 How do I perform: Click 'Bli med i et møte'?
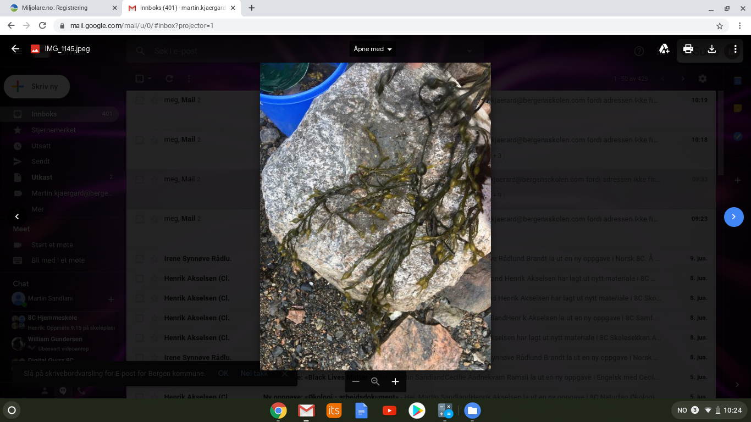58,260
